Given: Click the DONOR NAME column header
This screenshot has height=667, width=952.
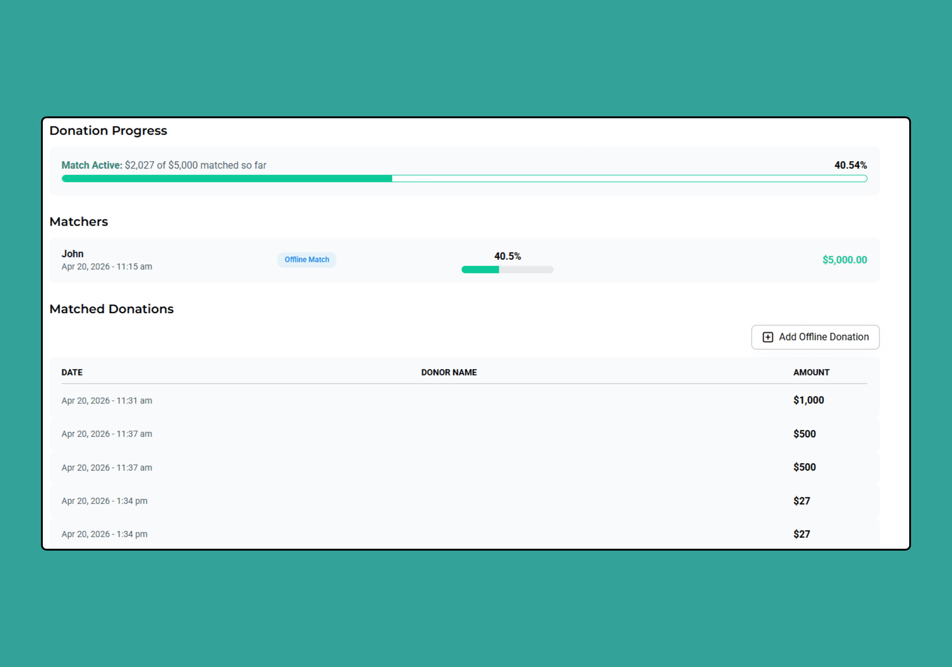Looking at the screenshot, I should coord(449,373).
